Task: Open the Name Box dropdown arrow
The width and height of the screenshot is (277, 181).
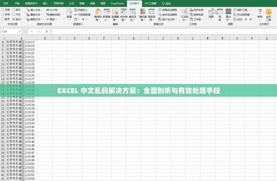Action: point(20,31)
